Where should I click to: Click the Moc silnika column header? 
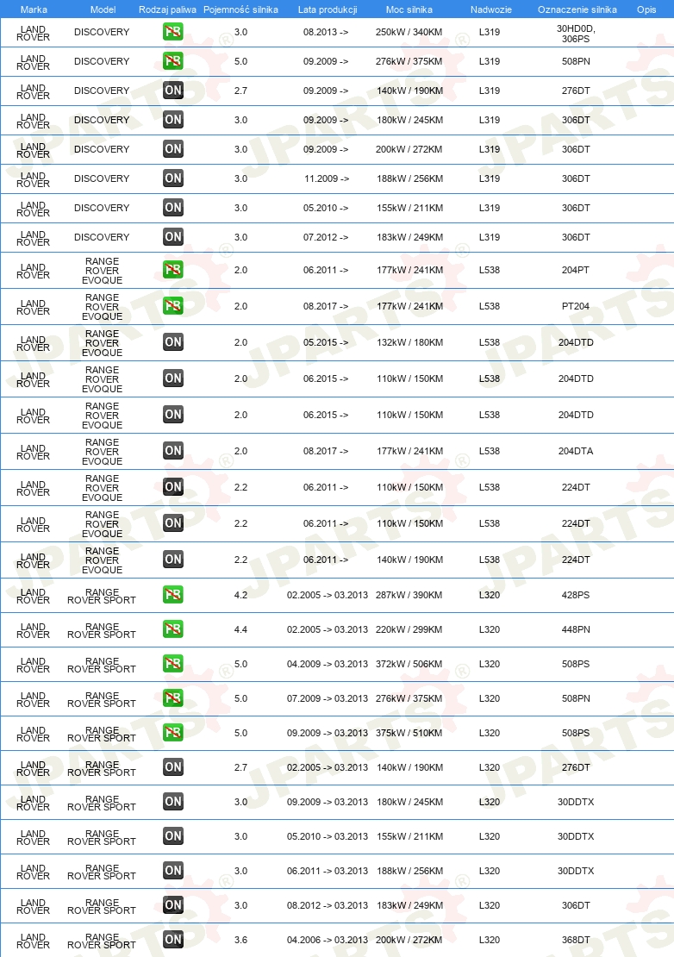tap(409, 9)
